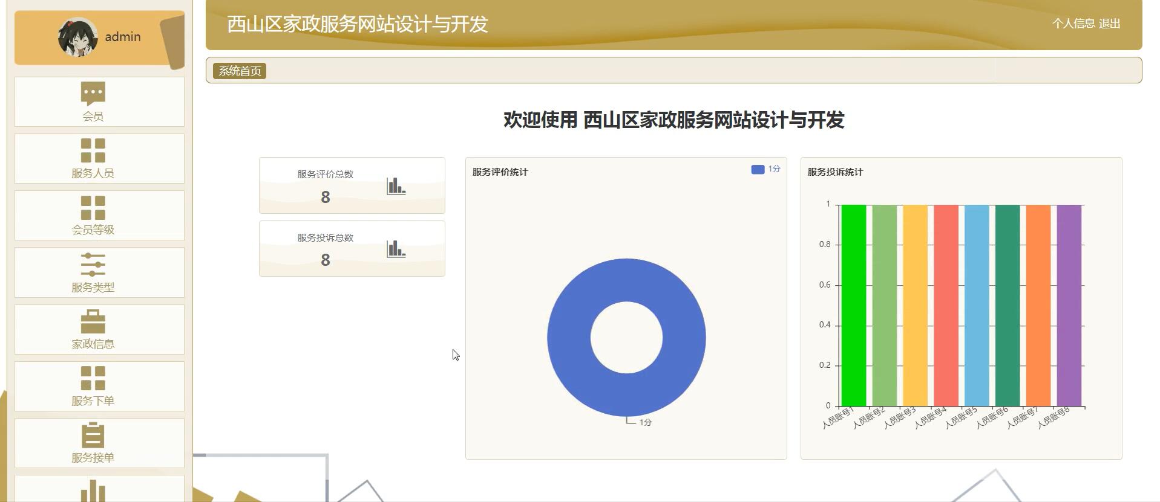The image size is (1160, 502).
Task: Select the 会员 sidebar menu label
Action: pos(93,117)
